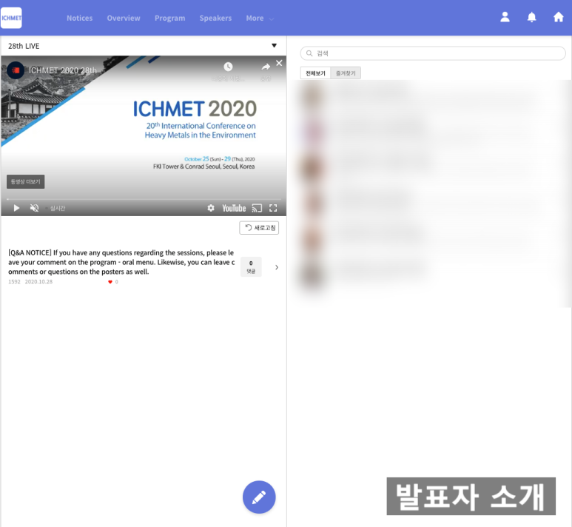Viewport: 572px width, 527px height.
Task: Open the Notices menu item
Action: pyautogui.click(x=79, y=19)
